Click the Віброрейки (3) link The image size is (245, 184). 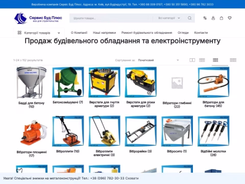pyautogui.click(x=141, y=151)
